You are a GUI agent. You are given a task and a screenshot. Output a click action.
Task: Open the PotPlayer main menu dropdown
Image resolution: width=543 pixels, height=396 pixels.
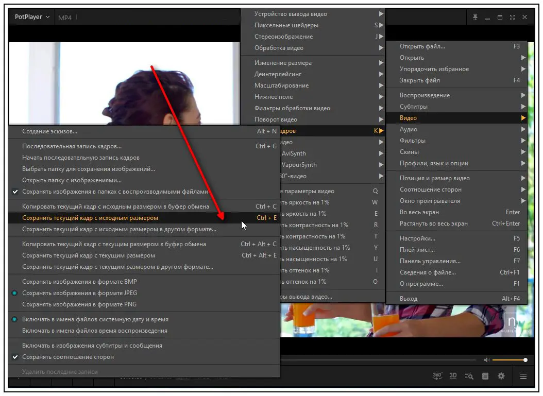32,17
